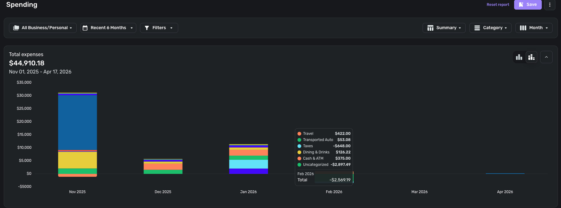Open the All Business/Personal dropdown

[x=43, y=28]
